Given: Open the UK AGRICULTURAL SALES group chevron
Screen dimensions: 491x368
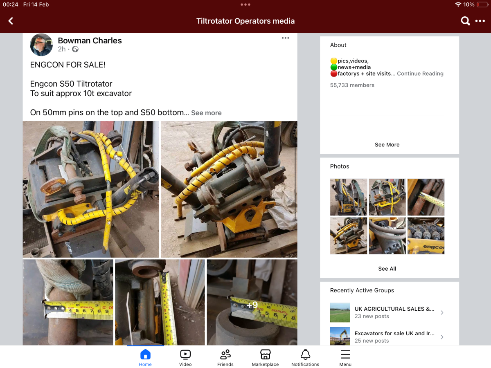Looking at the screenshot, I should (442, 313).
